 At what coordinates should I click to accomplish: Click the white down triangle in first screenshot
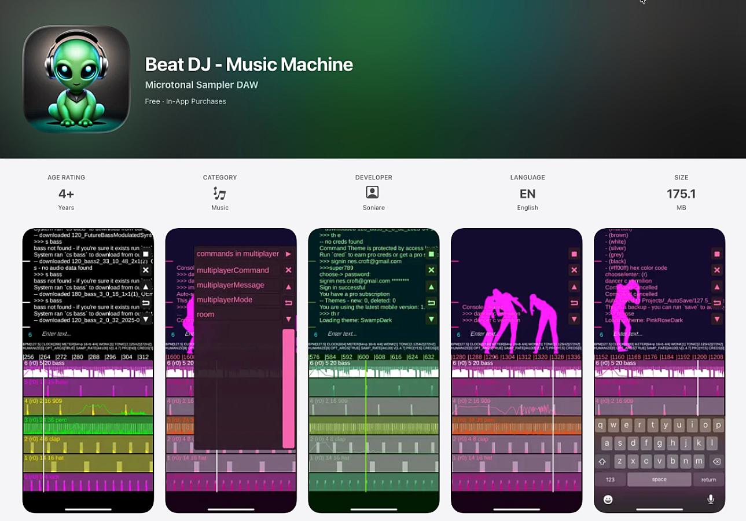click(146, 319)
